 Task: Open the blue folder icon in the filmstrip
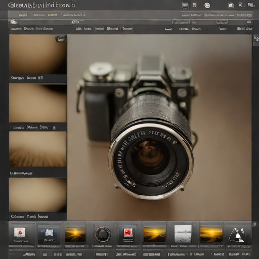click(x=49, y=233)
